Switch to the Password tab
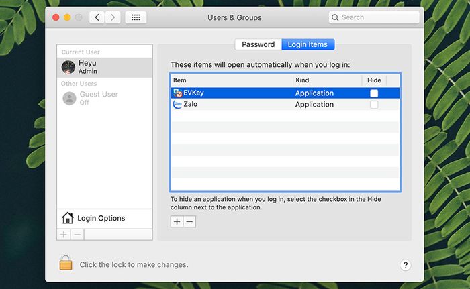 pos(258,44)
